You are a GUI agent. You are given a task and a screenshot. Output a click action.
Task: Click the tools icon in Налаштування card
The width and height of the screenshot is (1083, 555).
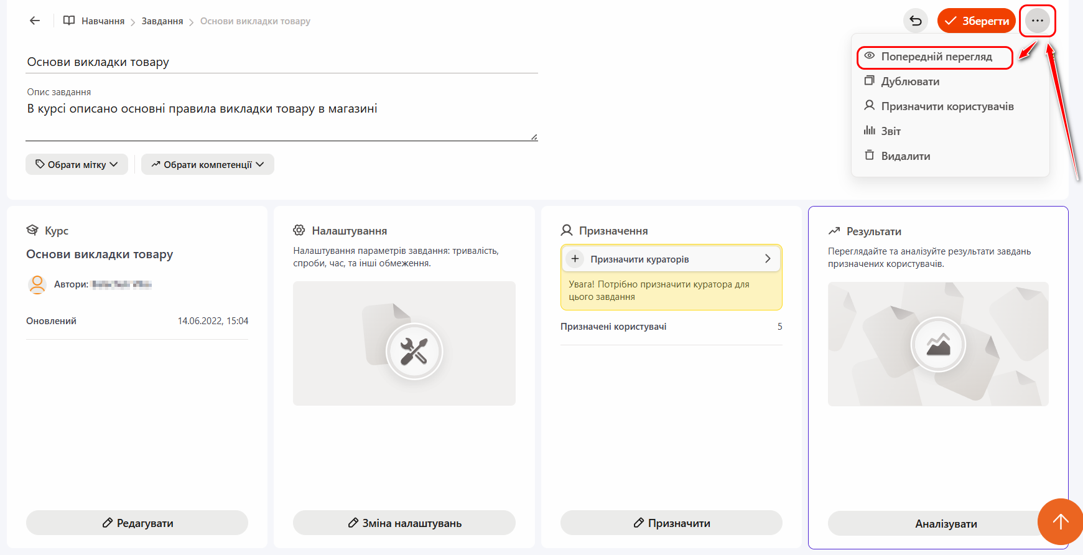(414, 352)
